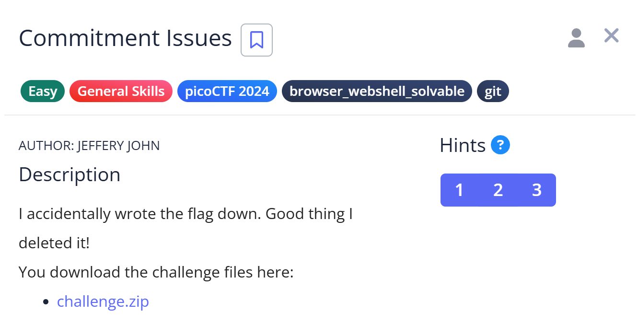Click the picoCTF 2024 event tag
Viewport: 638px width, 324px height.
click(227, 91)
